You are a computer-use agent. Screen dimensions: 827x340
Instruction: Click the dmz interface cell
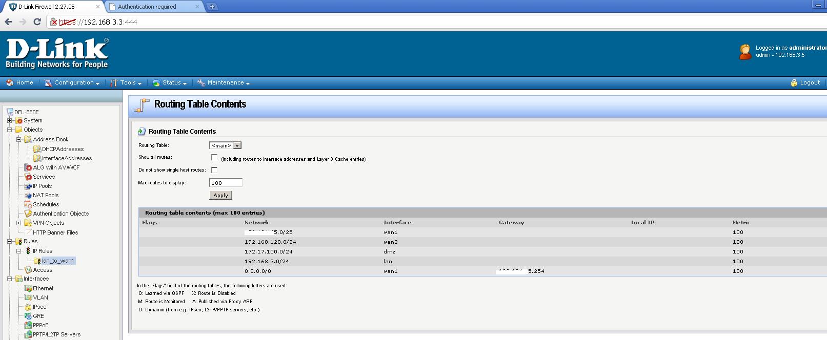390,251
